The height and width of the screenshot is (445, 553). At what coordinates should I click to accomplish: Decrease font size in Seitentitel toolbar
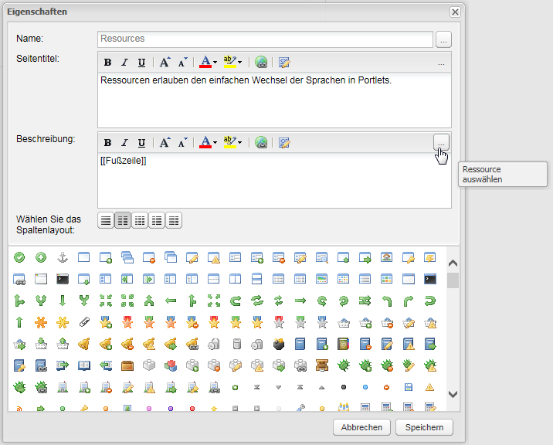(x=182, y=63)
